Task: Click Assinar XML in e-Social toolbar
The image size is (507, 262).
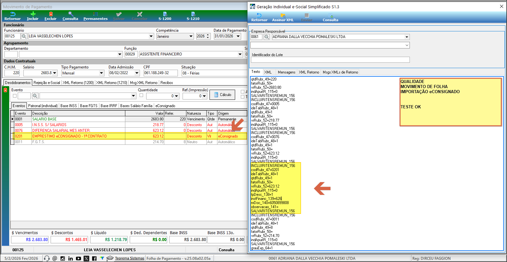Action: pyautogui.click(x=283, y=16)
